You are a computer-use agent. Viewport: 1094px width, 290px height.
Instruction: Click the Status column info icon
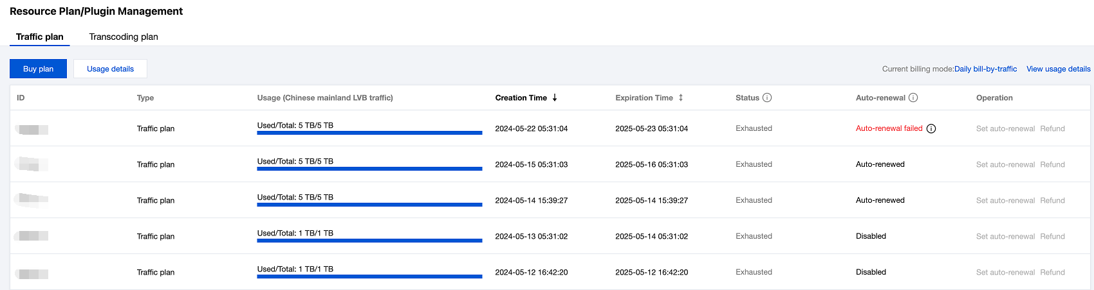point(767,98)
